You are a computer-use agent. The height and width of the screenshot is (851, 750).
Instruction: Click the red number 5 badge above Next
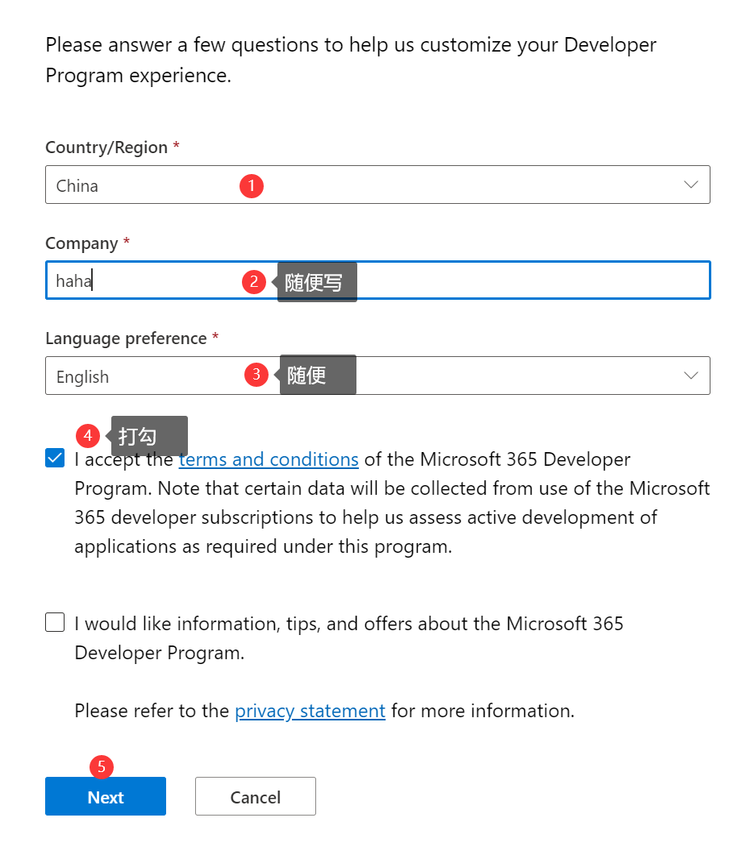(x=102, y=767)
